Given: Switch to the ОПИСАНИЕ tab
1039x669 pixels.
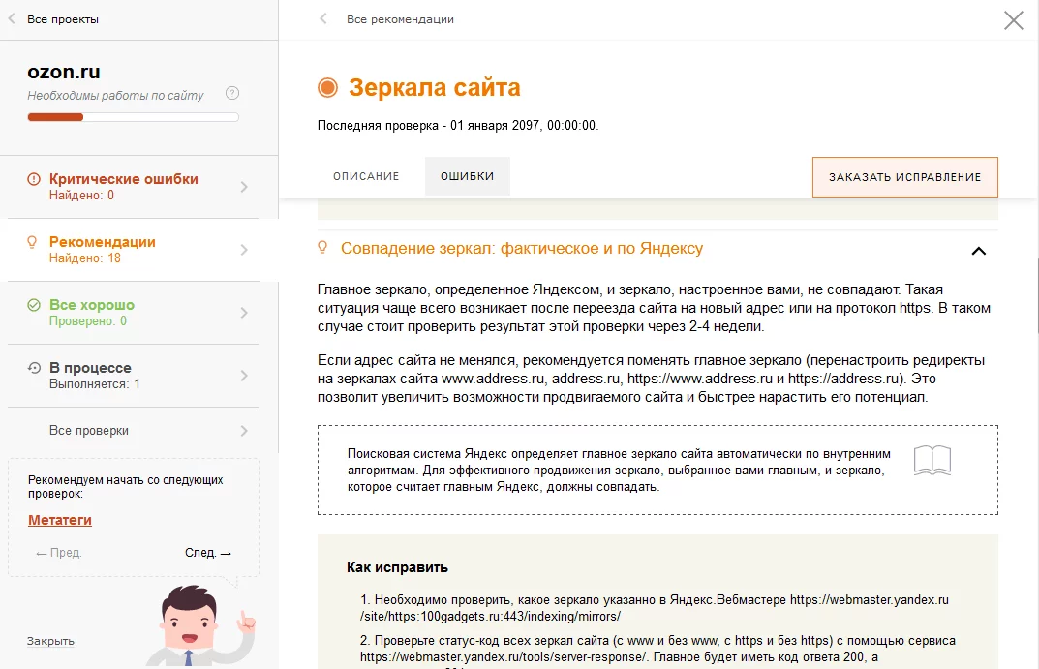Looking at the screenshot, I should pos(366,176).
